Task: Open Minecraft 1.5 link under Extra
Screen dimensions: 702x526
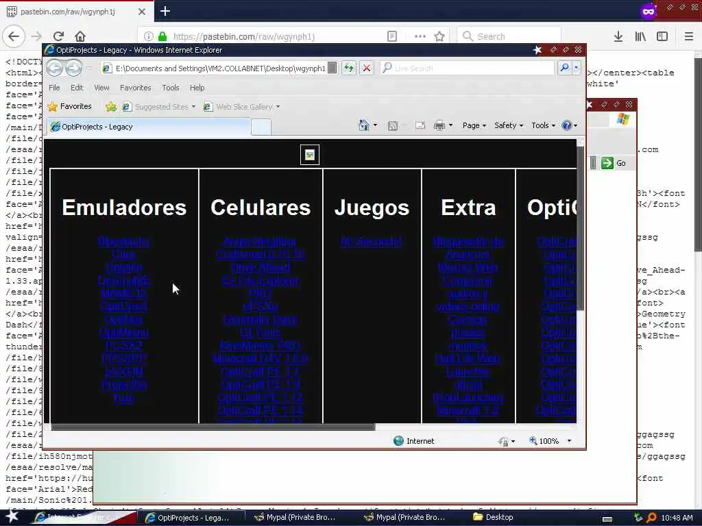Action: (x=468, y=411)
